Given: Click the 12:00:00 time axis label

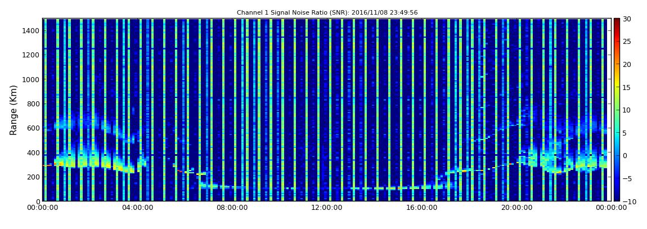Looking at the screenshot, I should point(326,208).
